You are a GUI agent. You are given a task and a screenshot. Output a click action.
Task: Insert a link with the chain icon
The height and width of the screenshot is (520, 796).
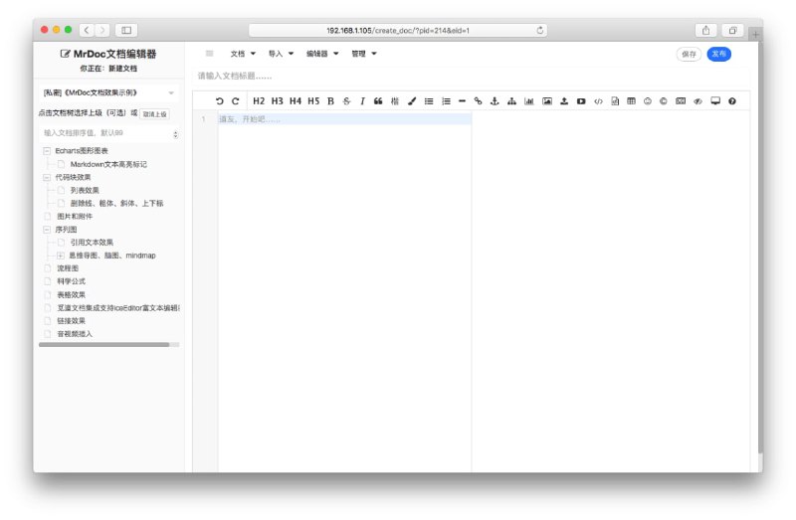coord(478,100)
